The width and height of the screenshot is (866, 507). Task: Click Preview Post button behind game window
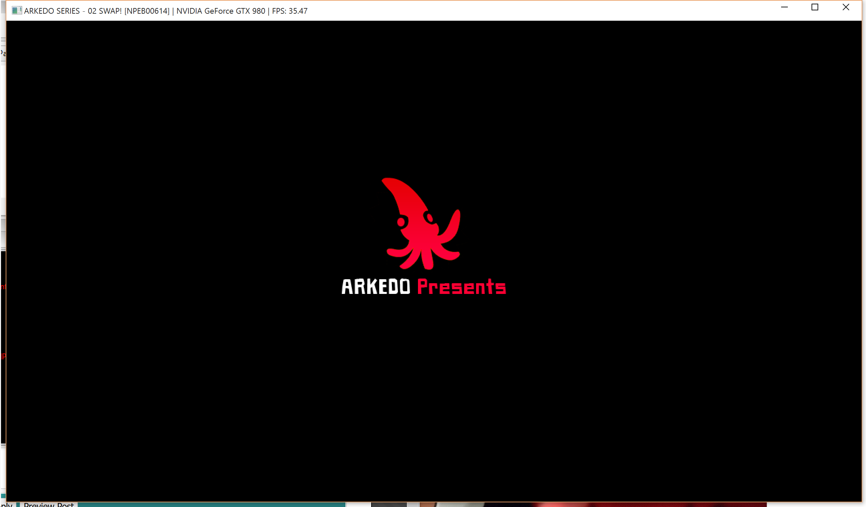49,504
